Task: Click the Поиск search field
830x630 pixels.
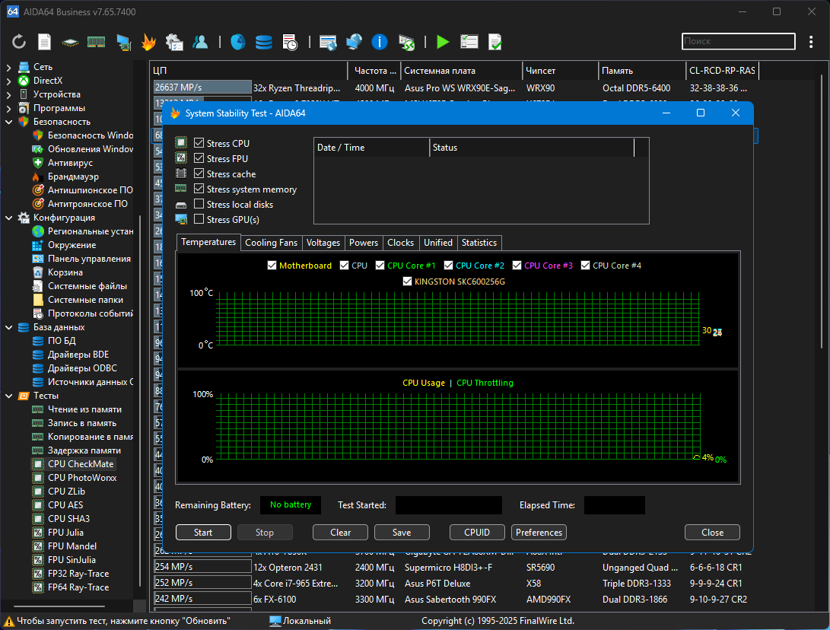Action: click(739, 41)
